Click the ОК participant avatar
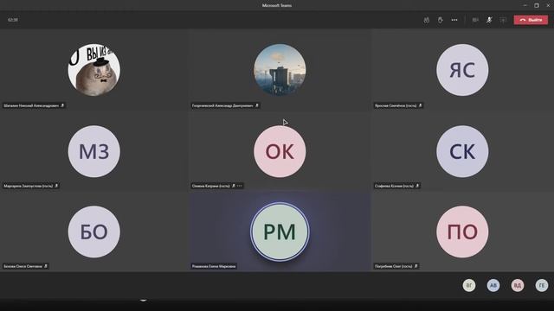554x311 pixels. point(280,151)
